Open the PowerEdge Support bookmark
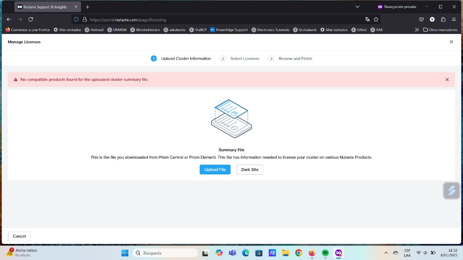 click(x=229, y=30)
